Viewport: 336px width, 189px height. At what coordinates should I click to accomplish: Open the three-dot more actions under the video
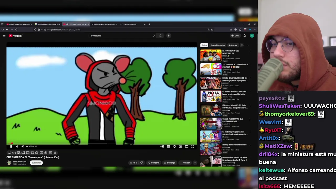coord(195,163)
